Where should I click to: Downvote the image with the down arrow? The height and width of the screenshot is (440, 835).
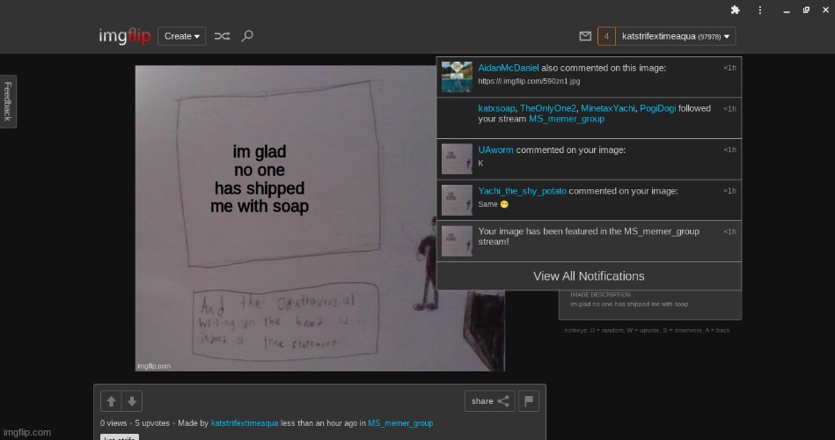click(131, 401)
